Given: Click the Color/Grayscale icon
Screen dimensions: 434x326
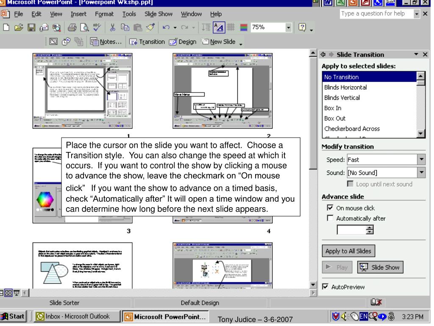Looking at the screenshot, I should coord(244,28).
